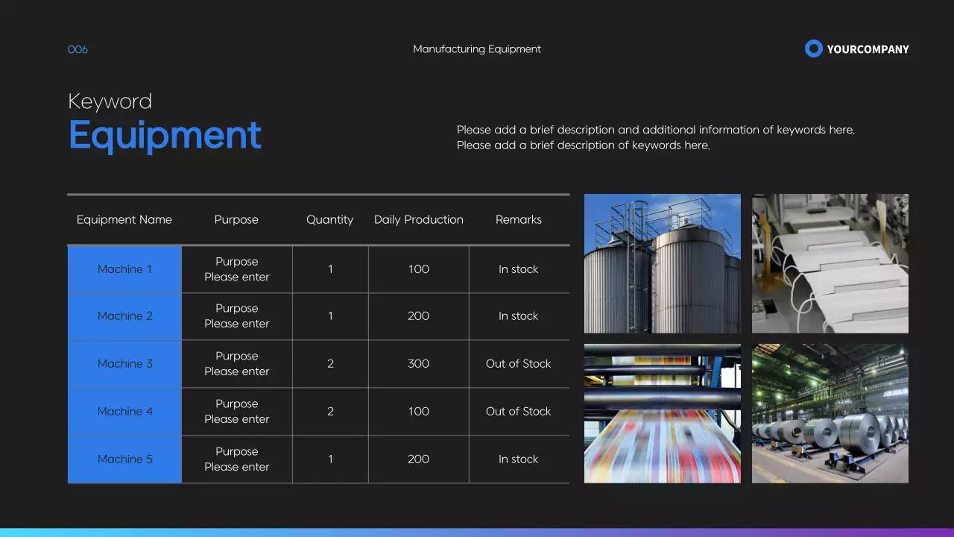
Task: Click the Equipment Name column header
Action: coord(124,219)
